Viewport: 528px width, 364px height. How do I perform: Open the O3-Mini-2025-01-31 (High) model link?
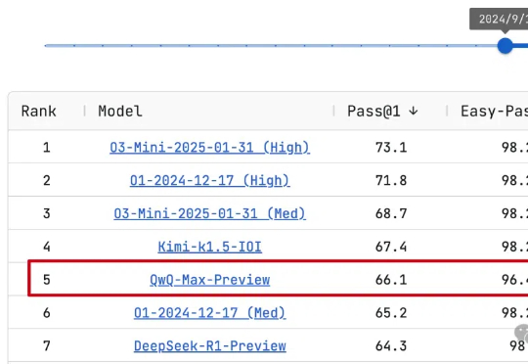point(209,148)
